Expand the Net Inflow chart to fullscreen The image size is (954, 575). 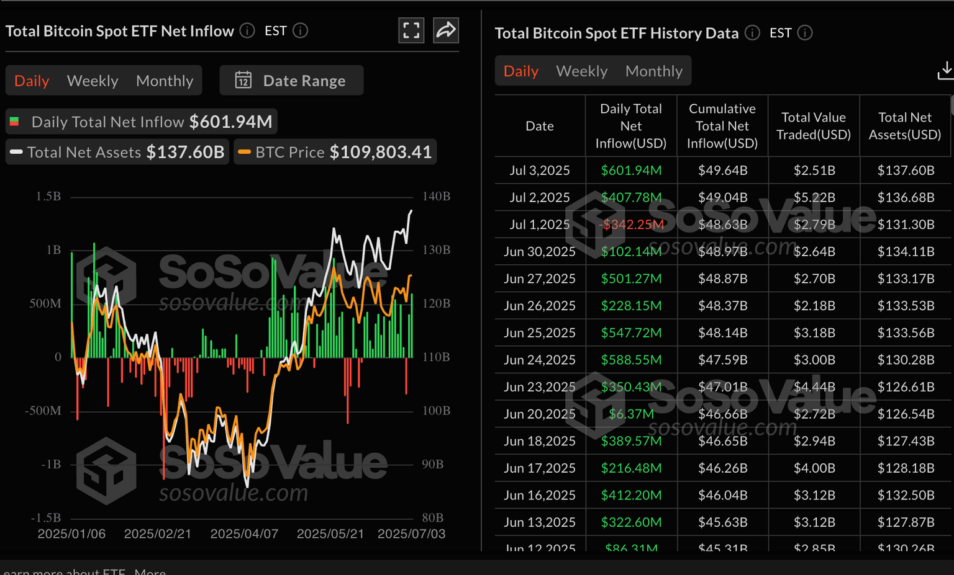(x=411, y=30)
